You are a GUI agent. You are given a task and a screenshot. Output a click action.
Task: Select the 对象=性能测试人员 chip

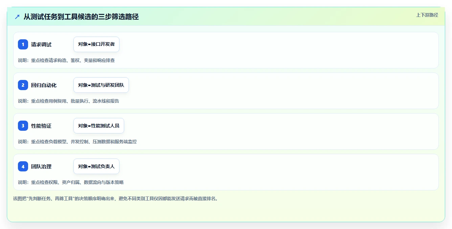pyautogui.click(x=99, y=126)
